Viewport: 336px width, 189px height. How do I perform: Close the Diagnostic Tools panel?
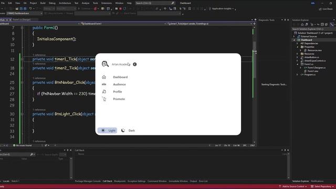coord(288,20)
